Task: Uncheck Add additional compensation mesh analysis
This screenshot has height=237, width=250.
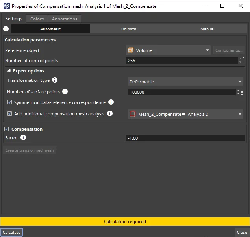Action: click(9, 114)
